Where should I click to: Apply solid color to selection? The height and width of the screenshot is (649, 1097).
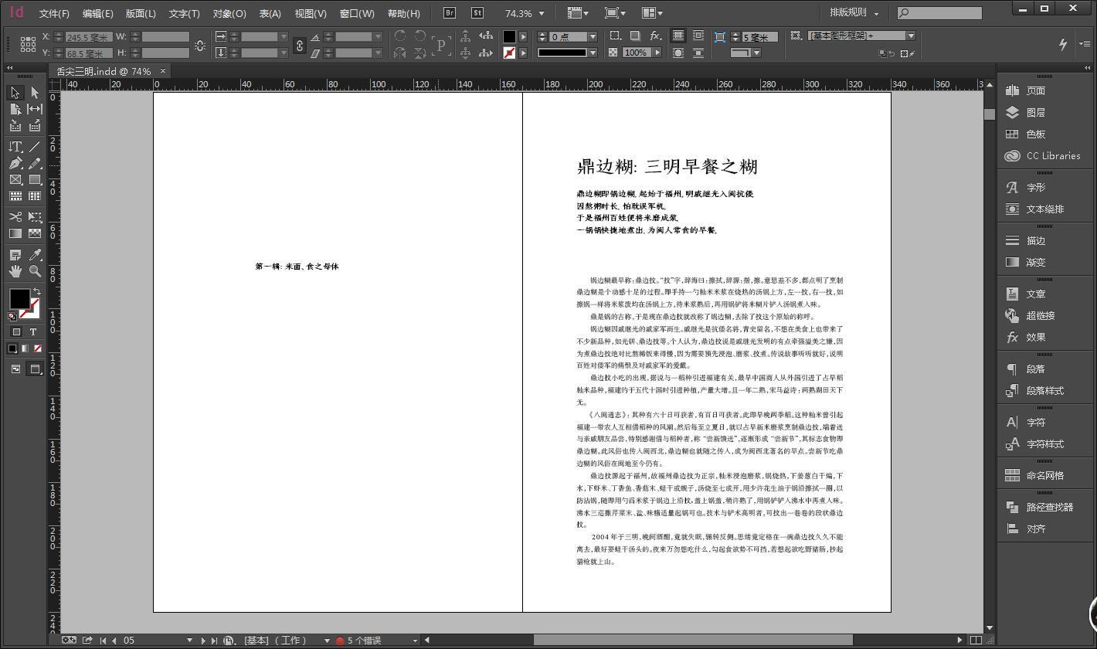[12, 349]
